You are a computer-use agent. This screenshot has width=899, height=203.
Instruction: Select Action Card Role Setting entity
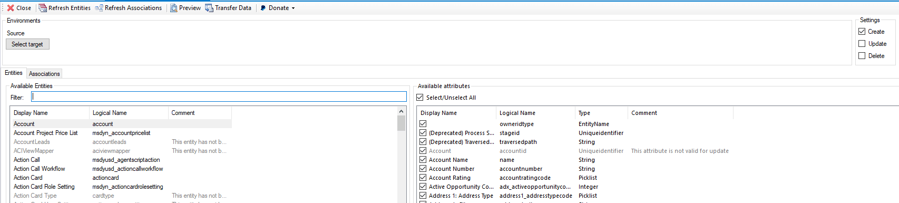point(121,187)
